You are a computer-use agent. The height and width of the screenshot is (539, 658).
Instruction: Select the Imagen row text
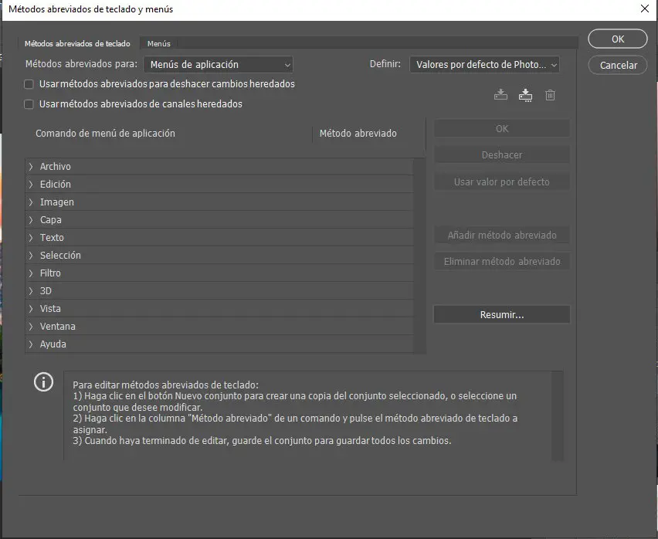(57, 202)
